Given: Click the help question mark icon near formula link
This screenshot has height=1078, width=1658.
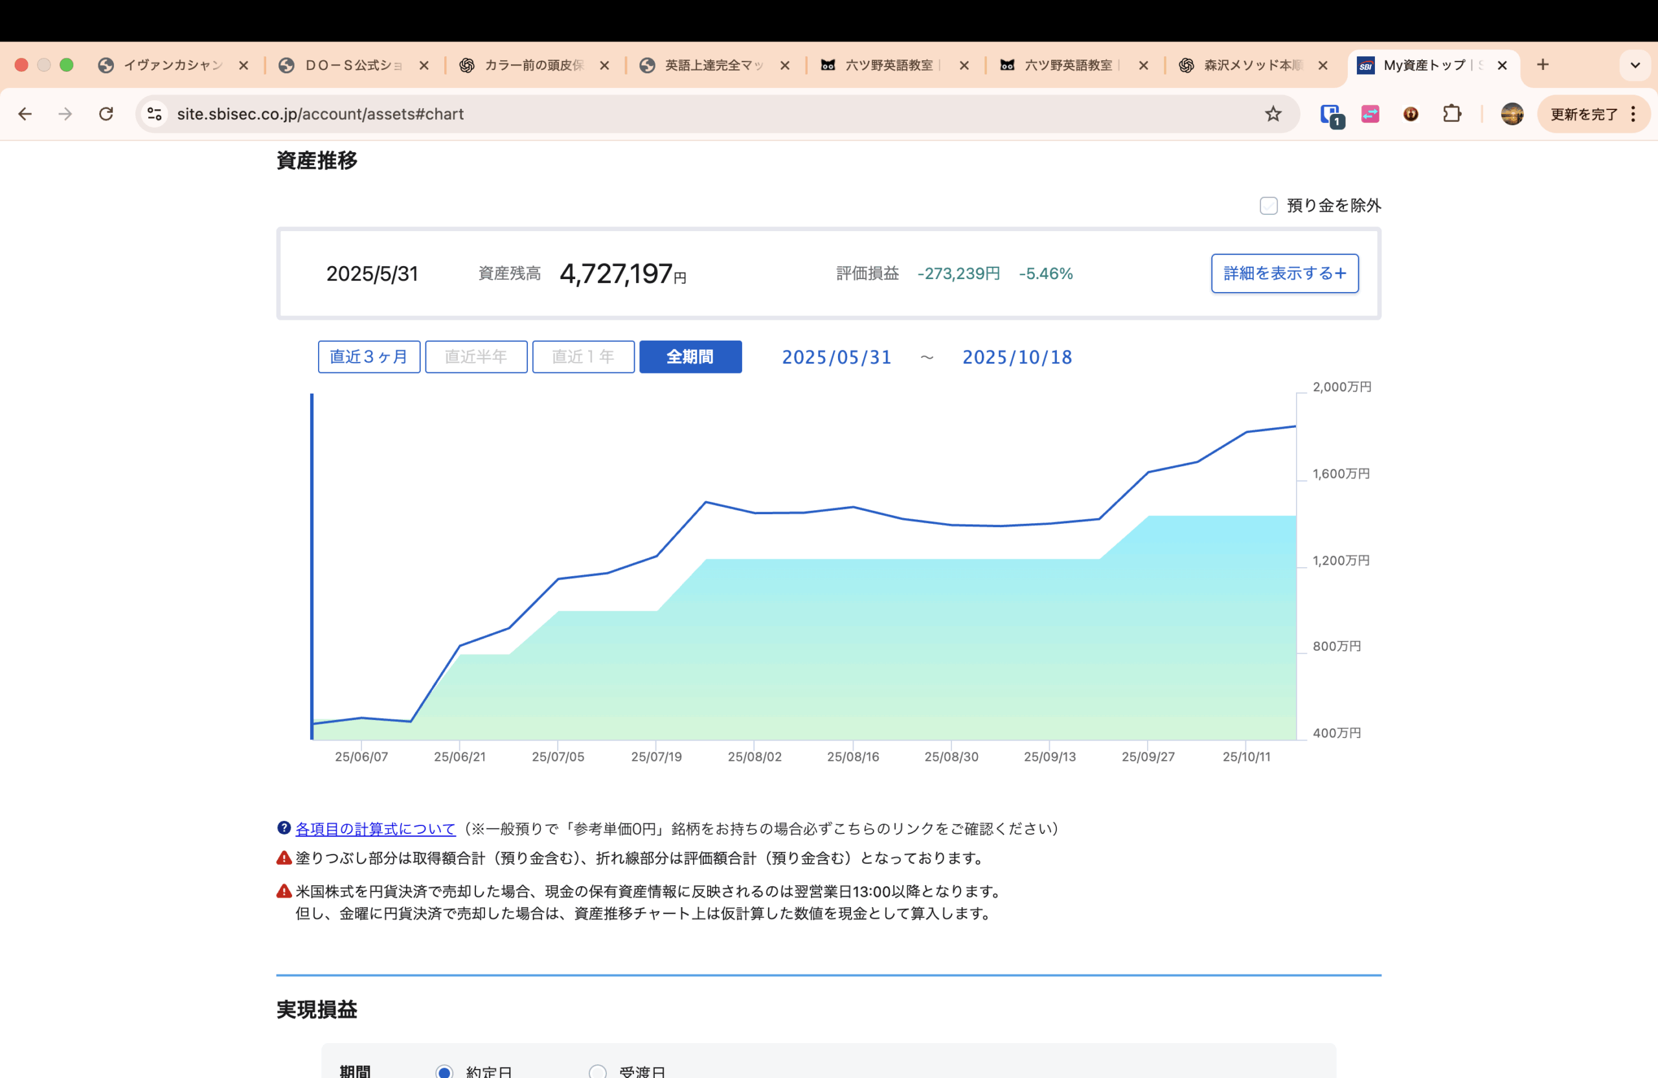Looking at the screenshot, I should click(284, 828).
